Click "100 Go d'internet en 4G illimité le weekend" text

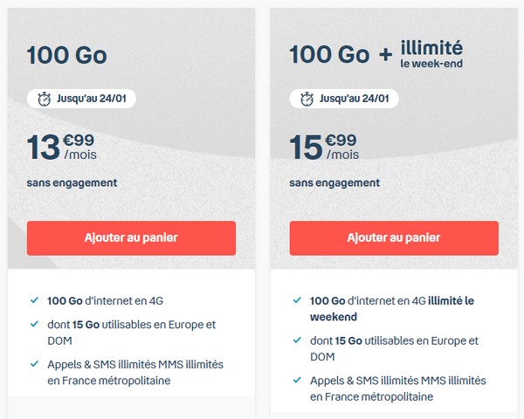[391, 308]
